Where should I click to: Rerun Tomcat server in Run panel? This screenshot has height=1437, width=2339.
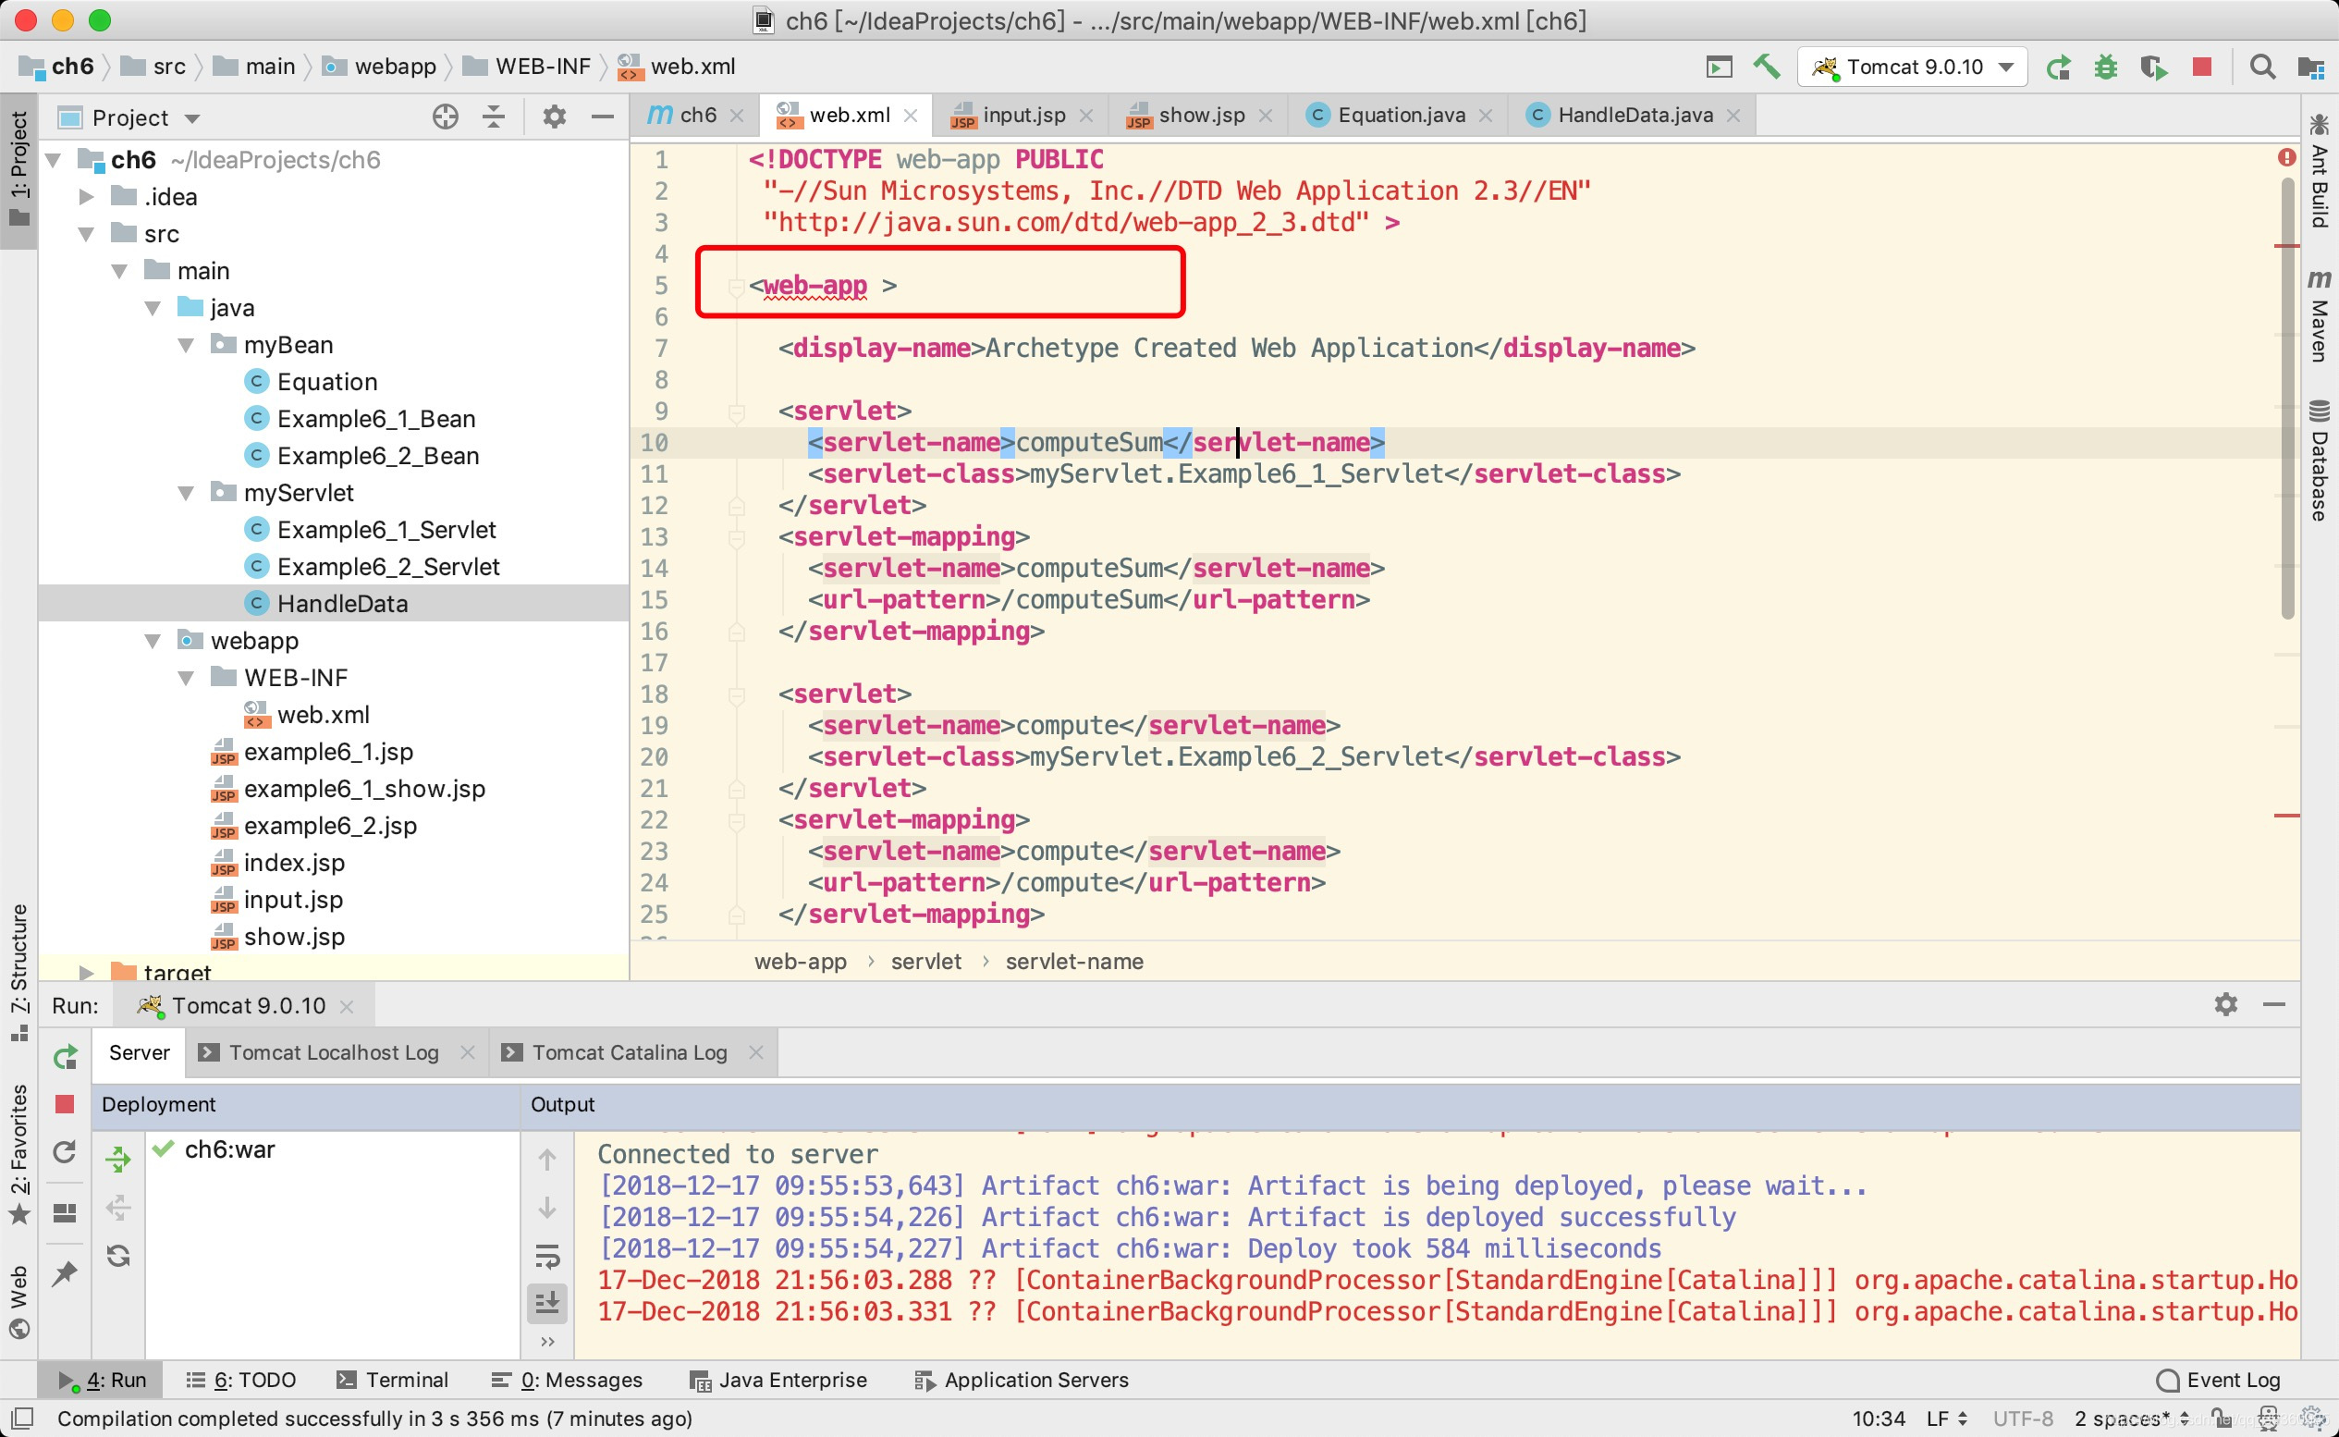click(x=65, y=1057)
